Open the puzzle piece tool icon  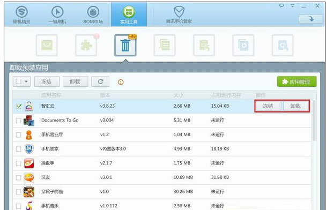point(86,46)
